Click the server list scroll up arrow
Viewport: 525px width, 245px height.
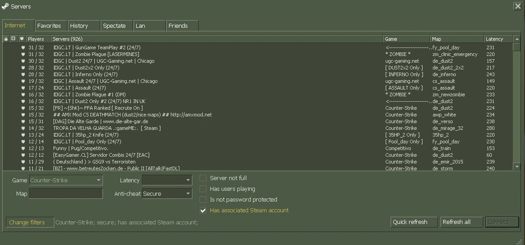point(516,39)
